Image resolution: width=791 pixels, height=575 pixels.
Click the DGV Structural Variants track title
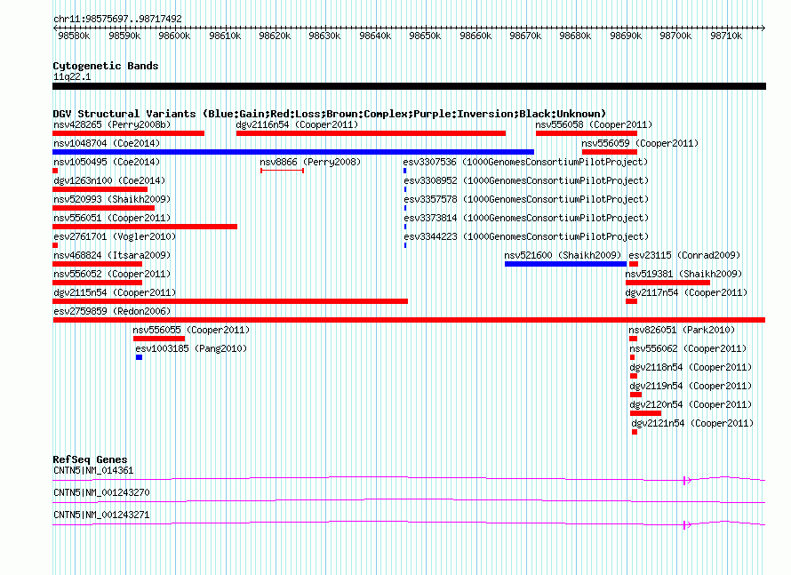(x=330, y=114)
